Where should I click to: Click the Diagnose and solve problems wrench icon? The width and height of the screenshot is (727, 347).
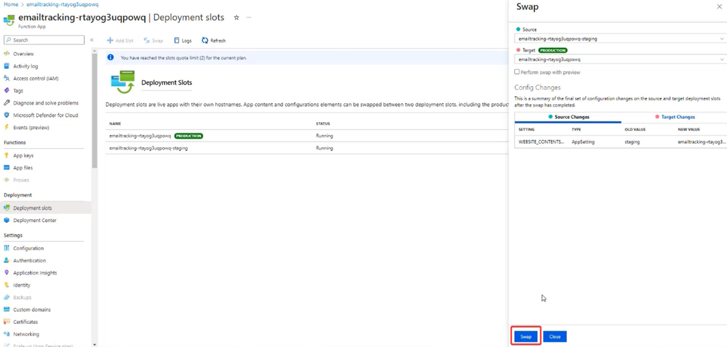[7, 103]
